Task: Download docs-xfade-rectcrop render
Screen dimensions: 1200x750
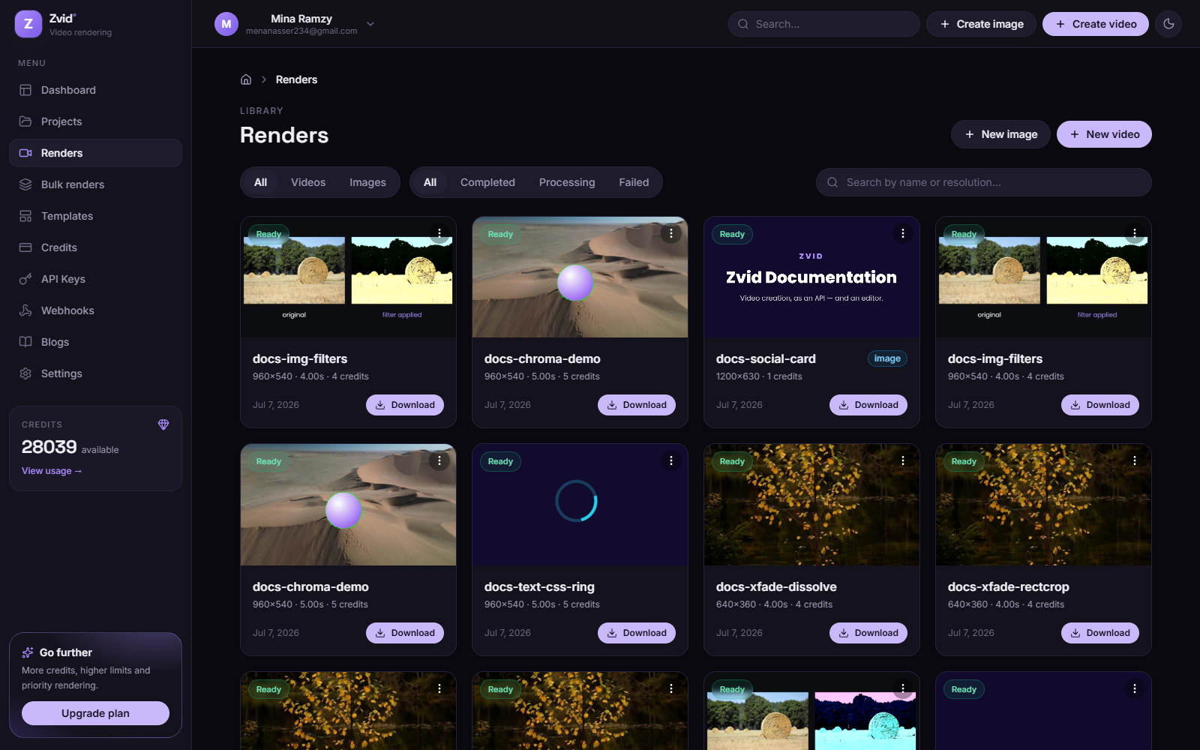Action: (1100, 633)
